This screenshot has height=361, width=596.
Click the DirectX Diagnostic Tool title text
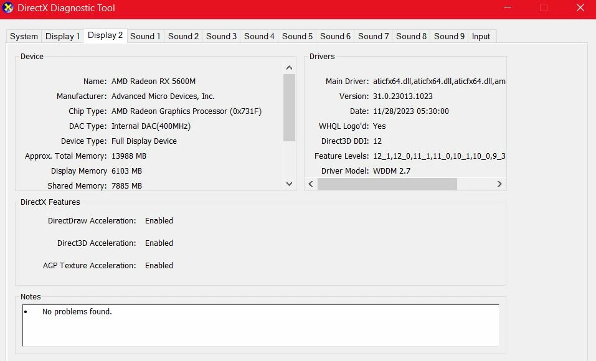click(x=66, y=8)
